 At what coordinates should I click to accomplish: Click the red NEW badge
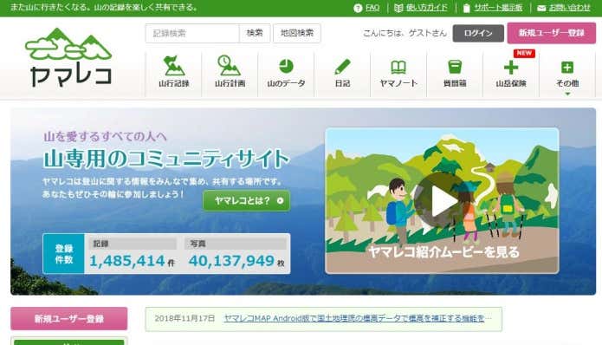(524, 53)
